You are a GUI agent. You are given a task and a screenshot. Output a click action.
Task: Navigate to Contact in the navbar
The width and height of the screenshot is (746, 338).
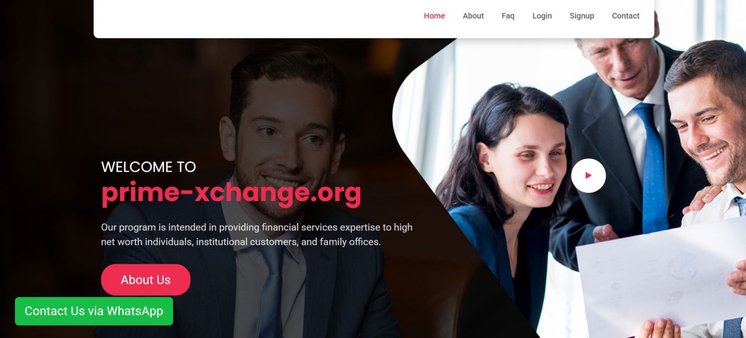[626, 16]
